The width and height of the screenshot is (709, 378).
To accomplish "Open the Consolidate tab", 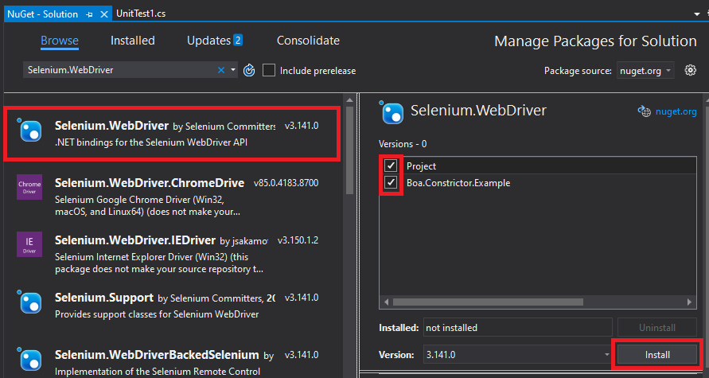I will tap(308, 41).
